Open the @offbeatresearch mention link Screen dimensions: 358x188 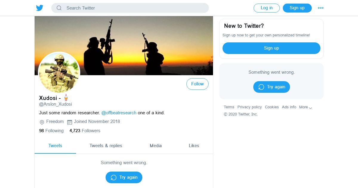click(119, 113)
